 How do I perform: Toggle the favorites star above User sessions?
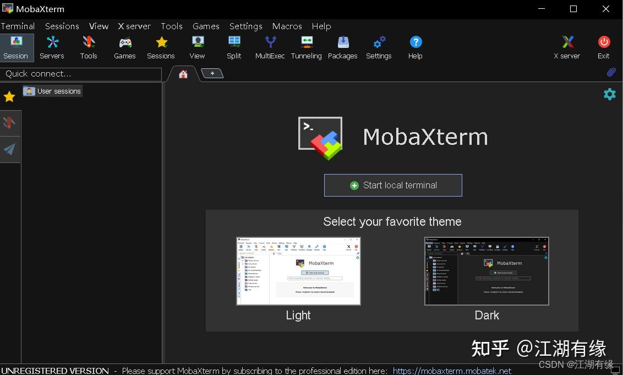click(9, 96)
